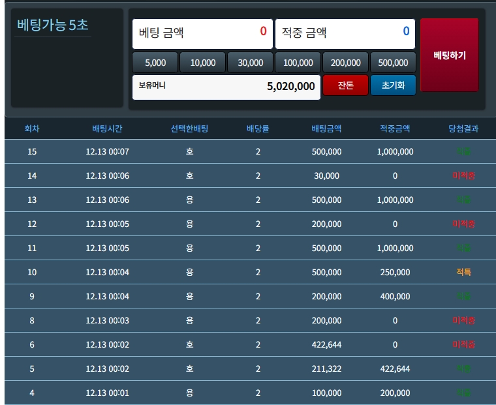
Task: Click the 베팅가능 5초 countdown text
Action: point(52,25)
